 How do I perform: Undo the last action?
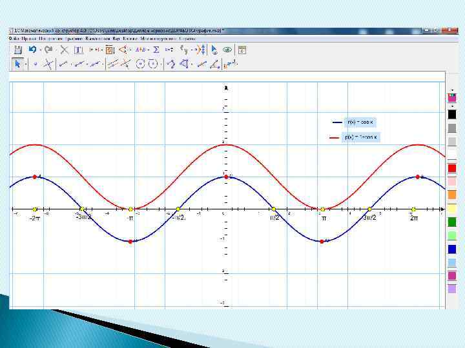click(32, 50)
